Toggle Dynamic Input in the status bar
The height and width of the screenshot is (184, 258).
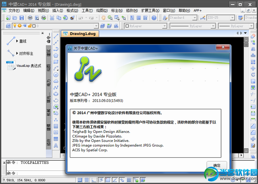point(122,180)
